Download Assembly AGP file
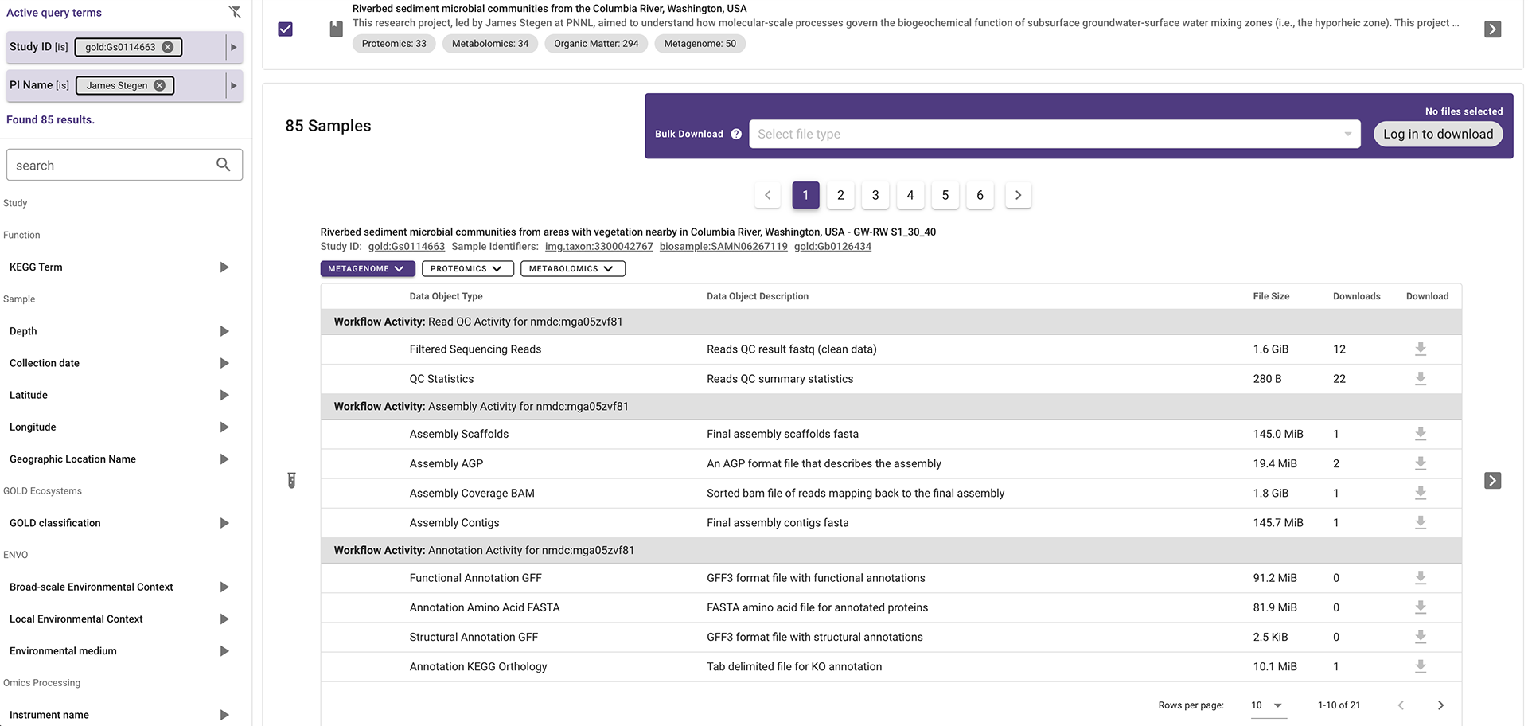1528x726 pixels. point(1421,463)
